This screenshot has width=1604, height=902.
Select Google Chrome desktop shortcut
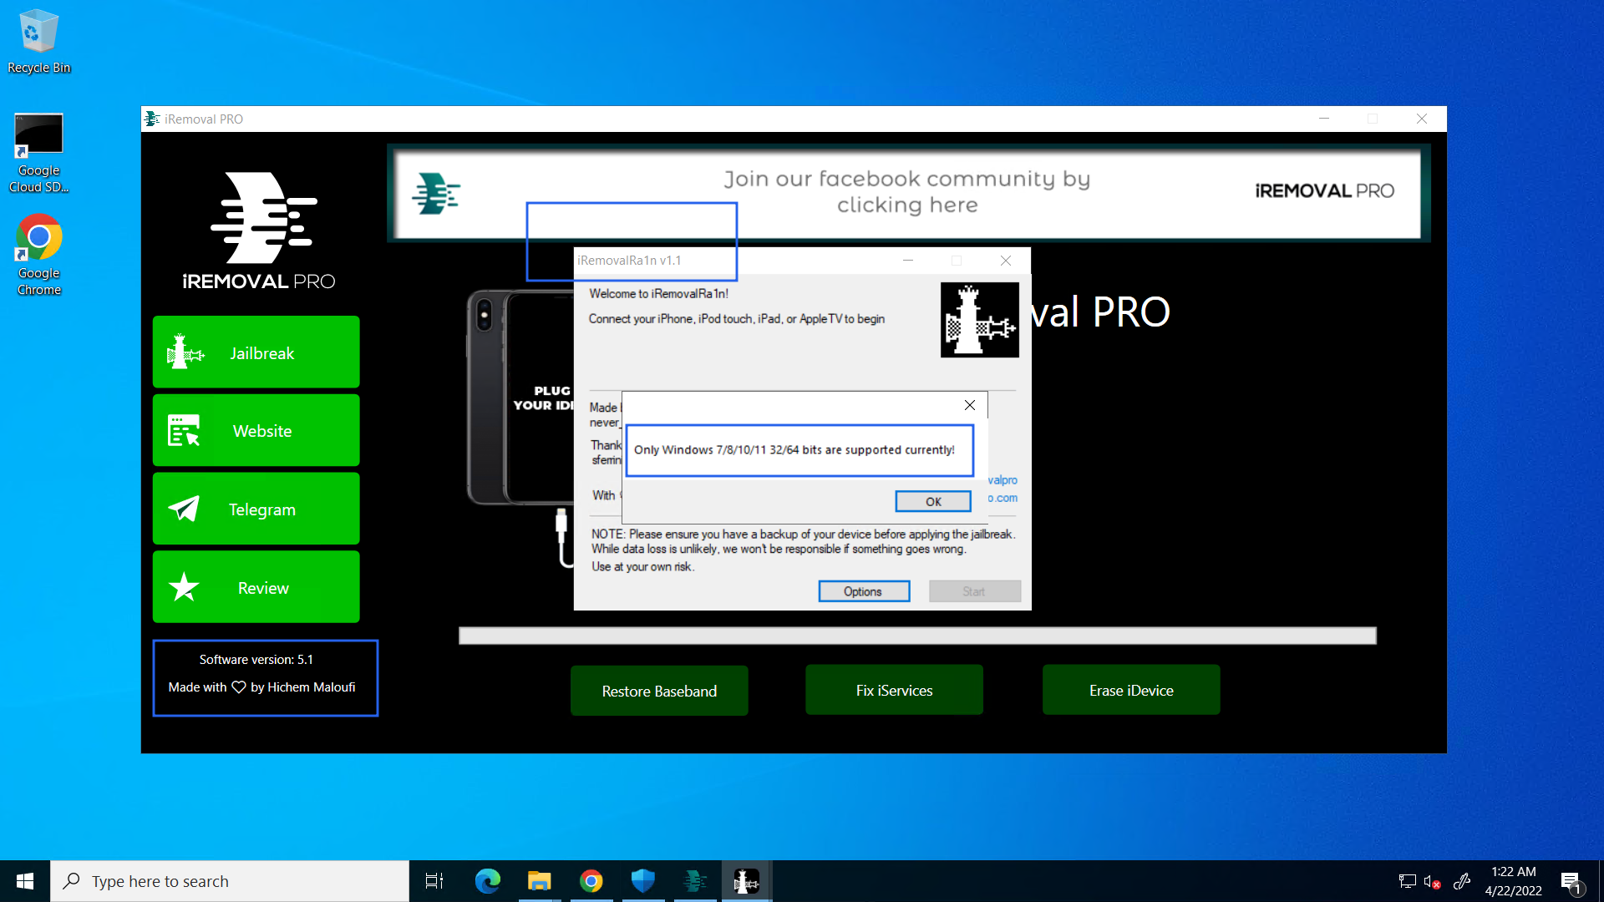[x=38, y=255]
